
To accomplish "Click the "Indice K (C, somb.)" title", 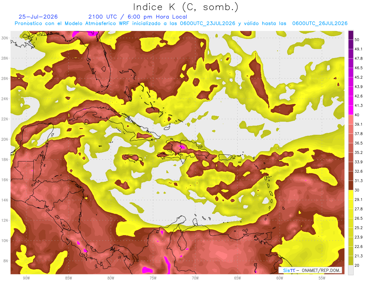I will pos(186,7).
